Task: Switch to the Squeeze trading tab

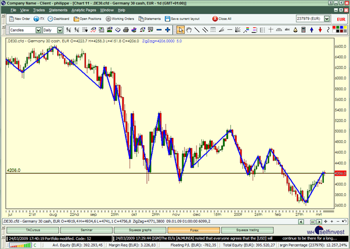Action: [x=247, y=230]
